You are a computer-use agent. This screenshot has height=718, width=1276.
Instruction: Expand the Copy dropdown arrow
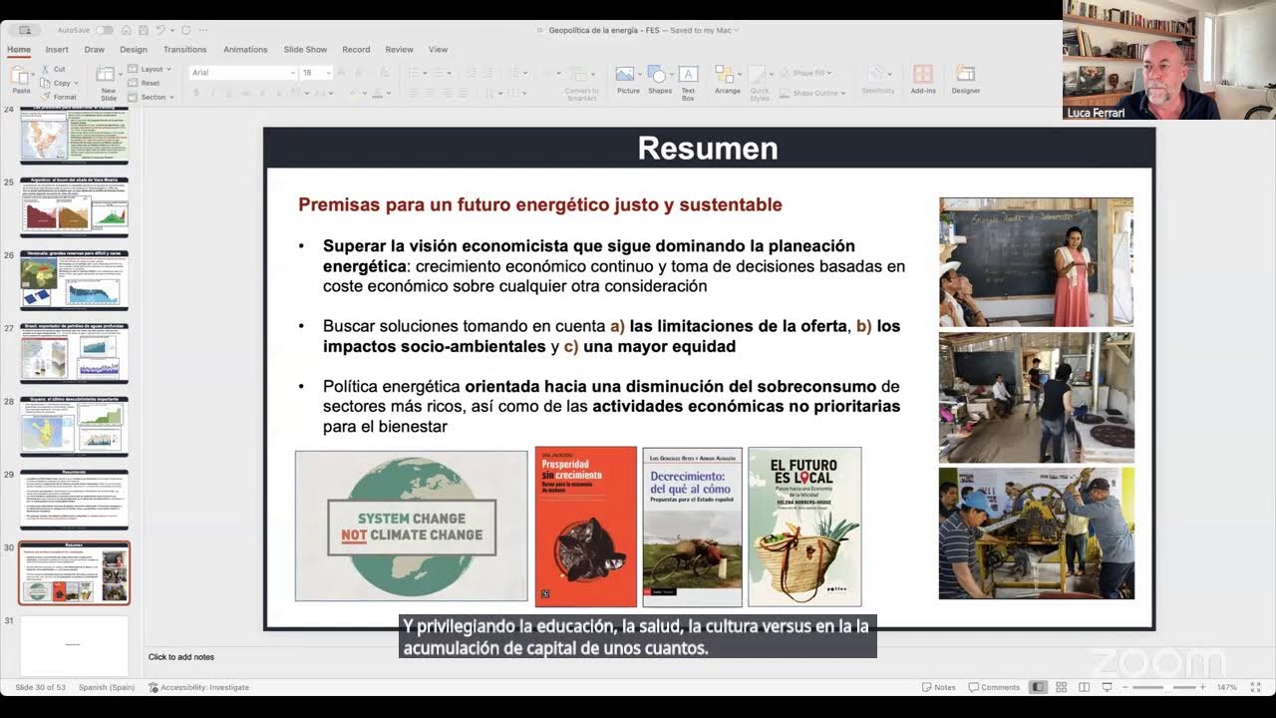(78, 83)
